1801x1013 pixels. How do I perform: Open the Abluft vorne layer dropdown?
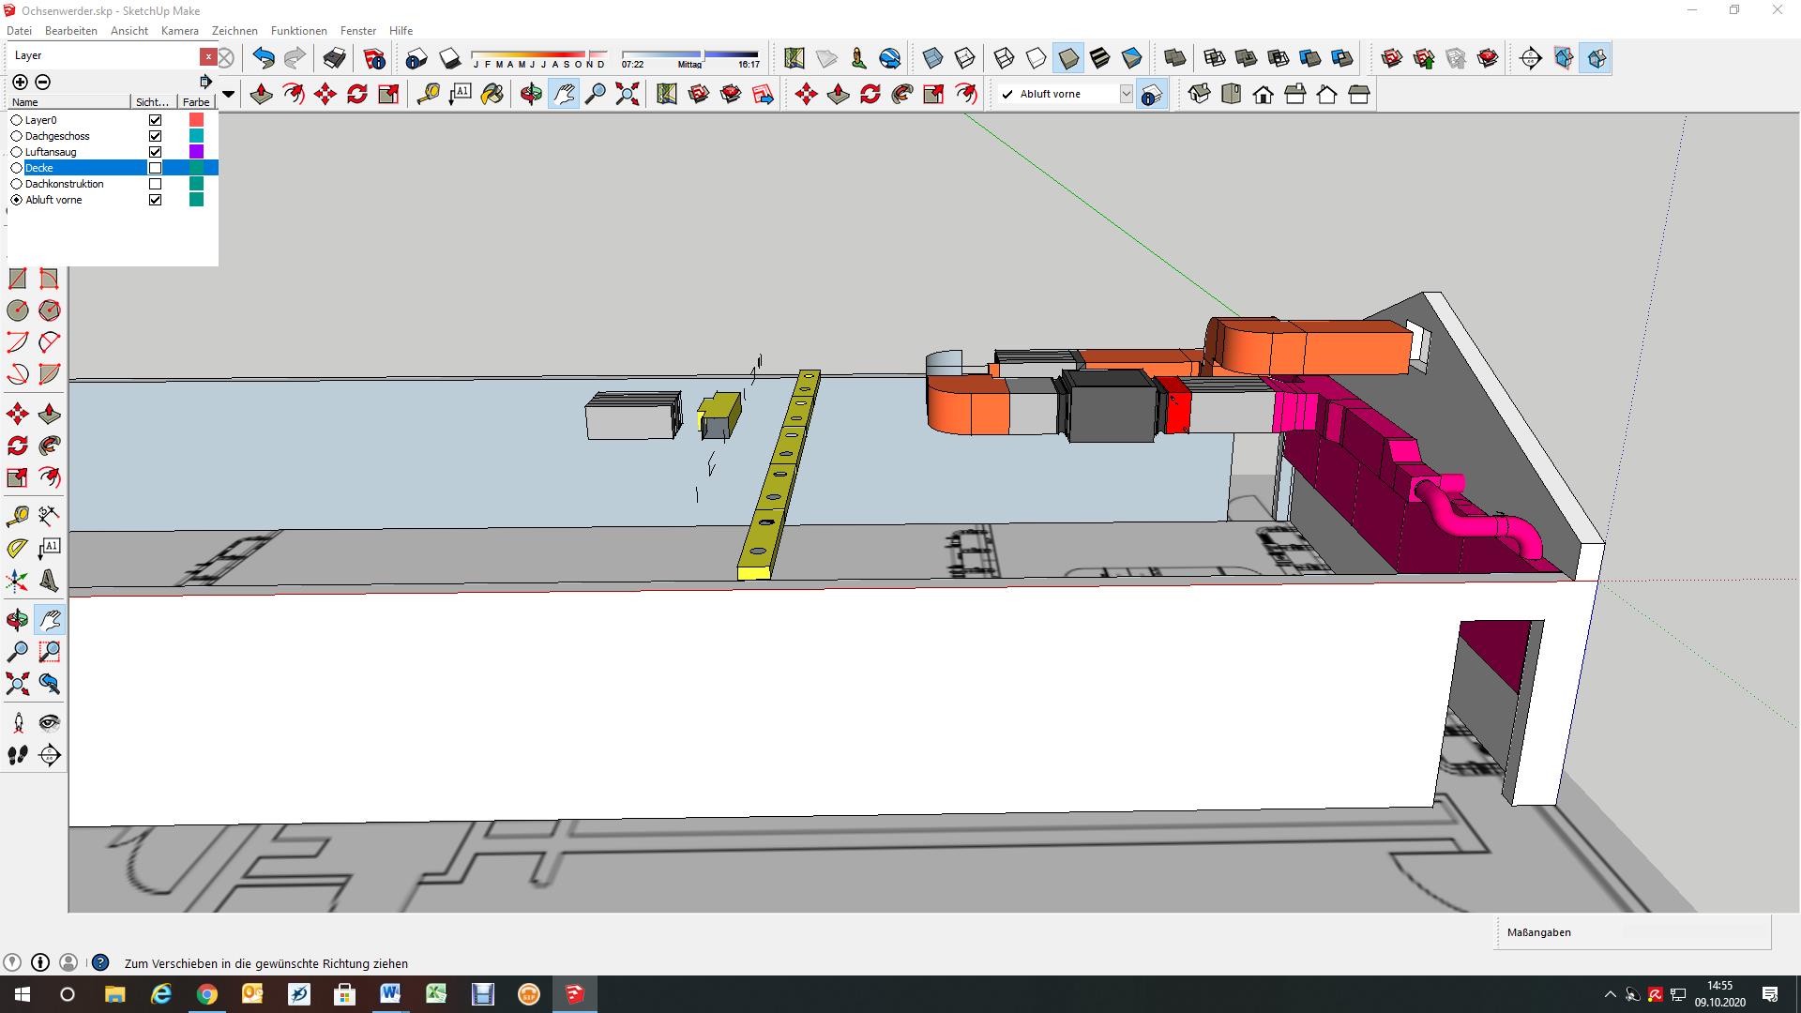pyautogui.click(x=1126, y=94)
